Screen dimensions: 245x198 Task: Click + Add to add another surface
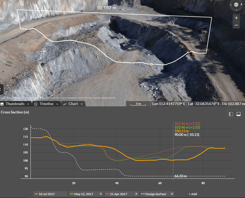point(193,194)
